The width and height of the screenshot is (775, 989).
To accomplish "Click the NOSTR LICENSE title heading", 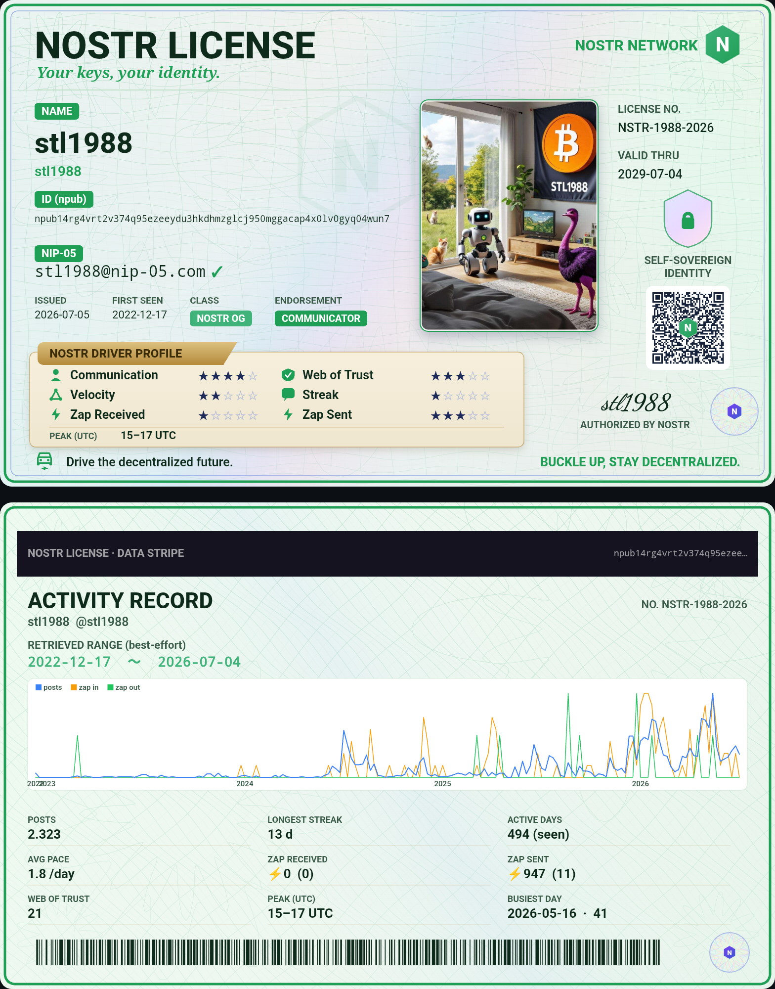I will click(175, 45).
